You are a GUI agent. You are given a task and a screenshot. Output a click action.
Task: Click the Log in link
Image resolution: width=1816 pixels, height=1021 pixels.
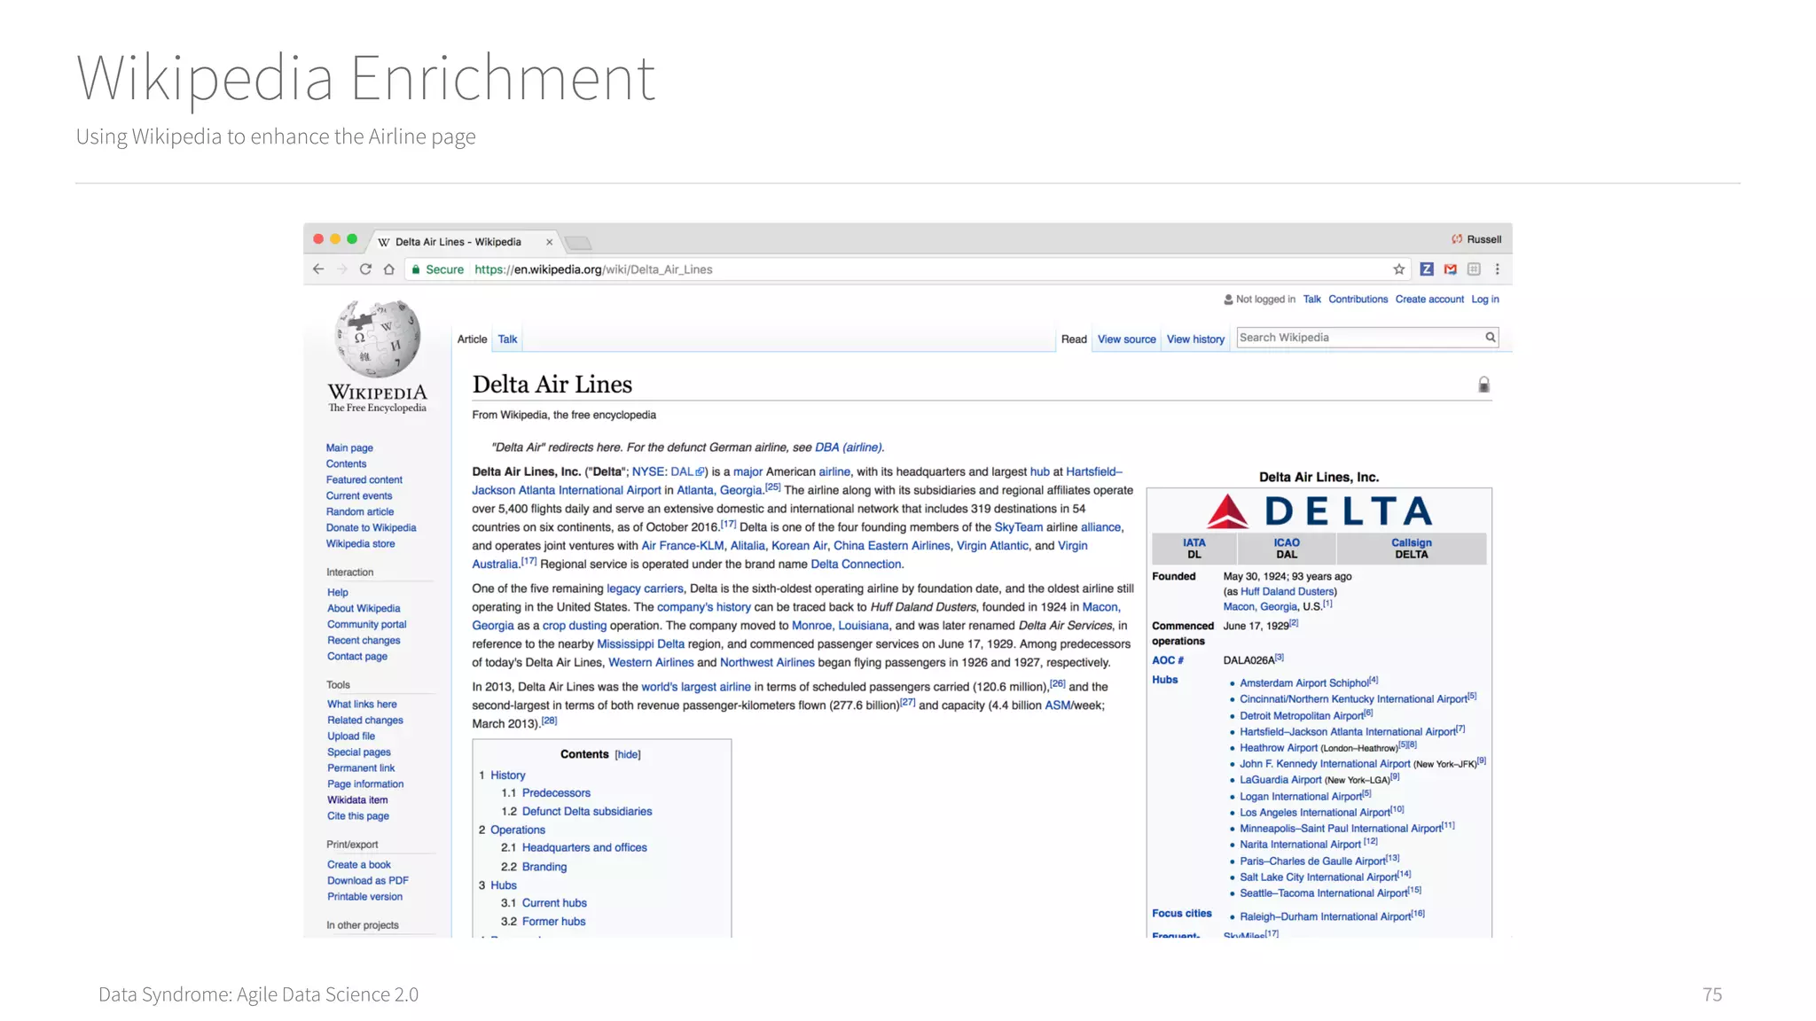tap(1485, 300)
